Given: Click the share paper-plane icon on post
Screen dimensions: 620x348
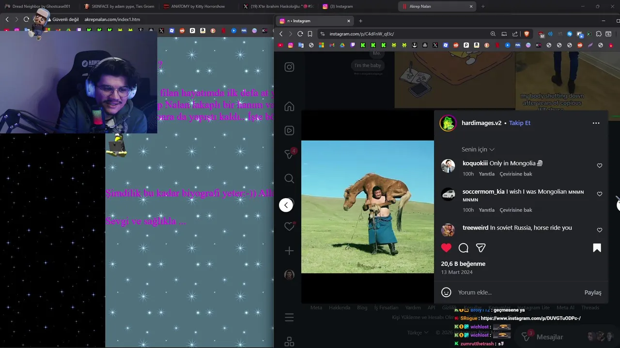Looking at the screenshot, I should pos(480,248).
